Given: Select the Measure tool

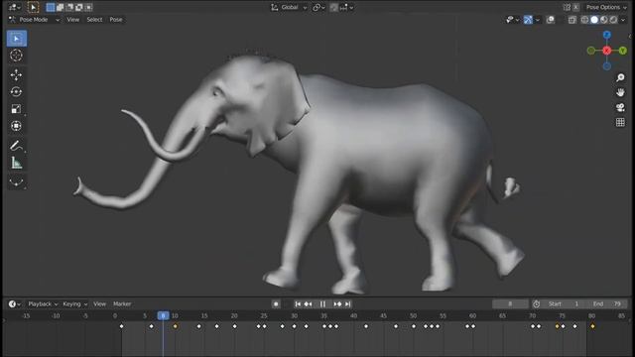Looking at the screenshot, I should [17, 163].
